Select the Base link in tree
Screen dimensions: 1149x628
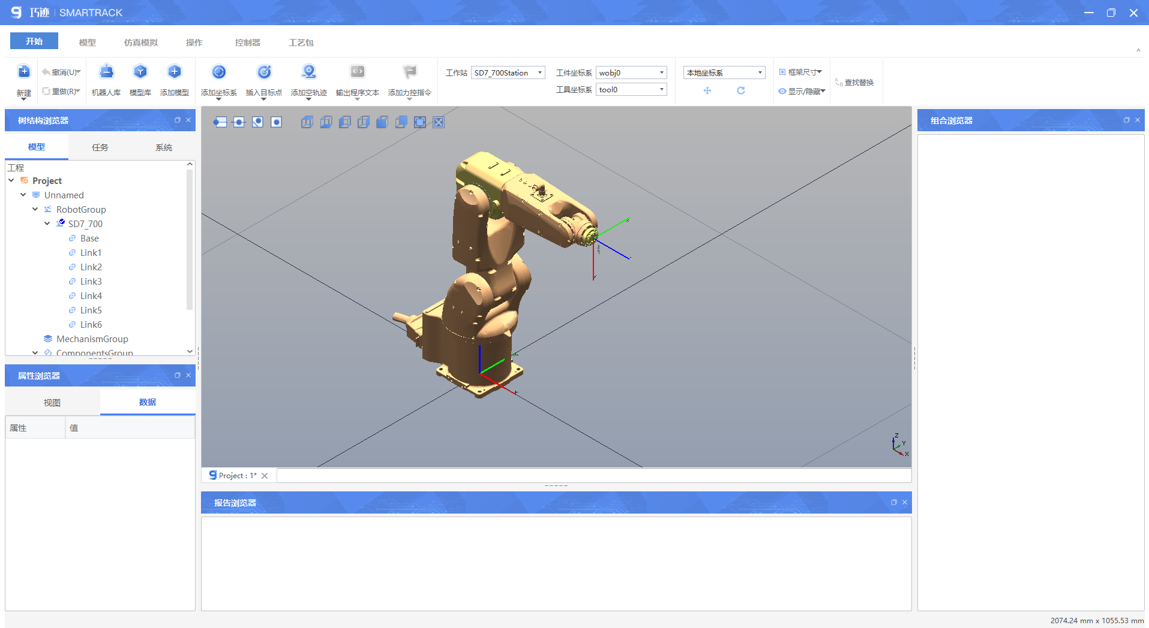[x=89, y=238]
